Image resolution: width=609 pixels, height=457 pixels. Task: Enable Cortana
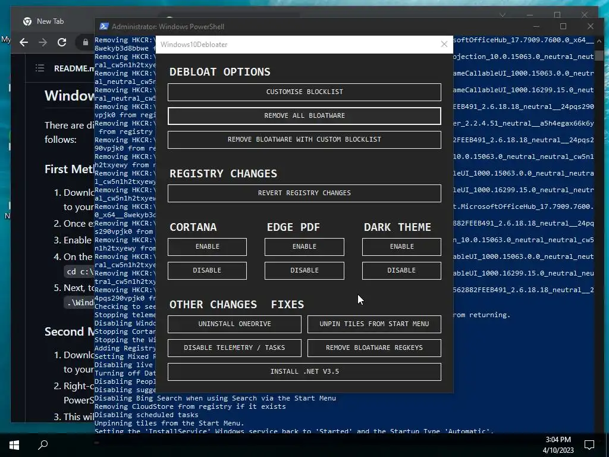[207, 247]
